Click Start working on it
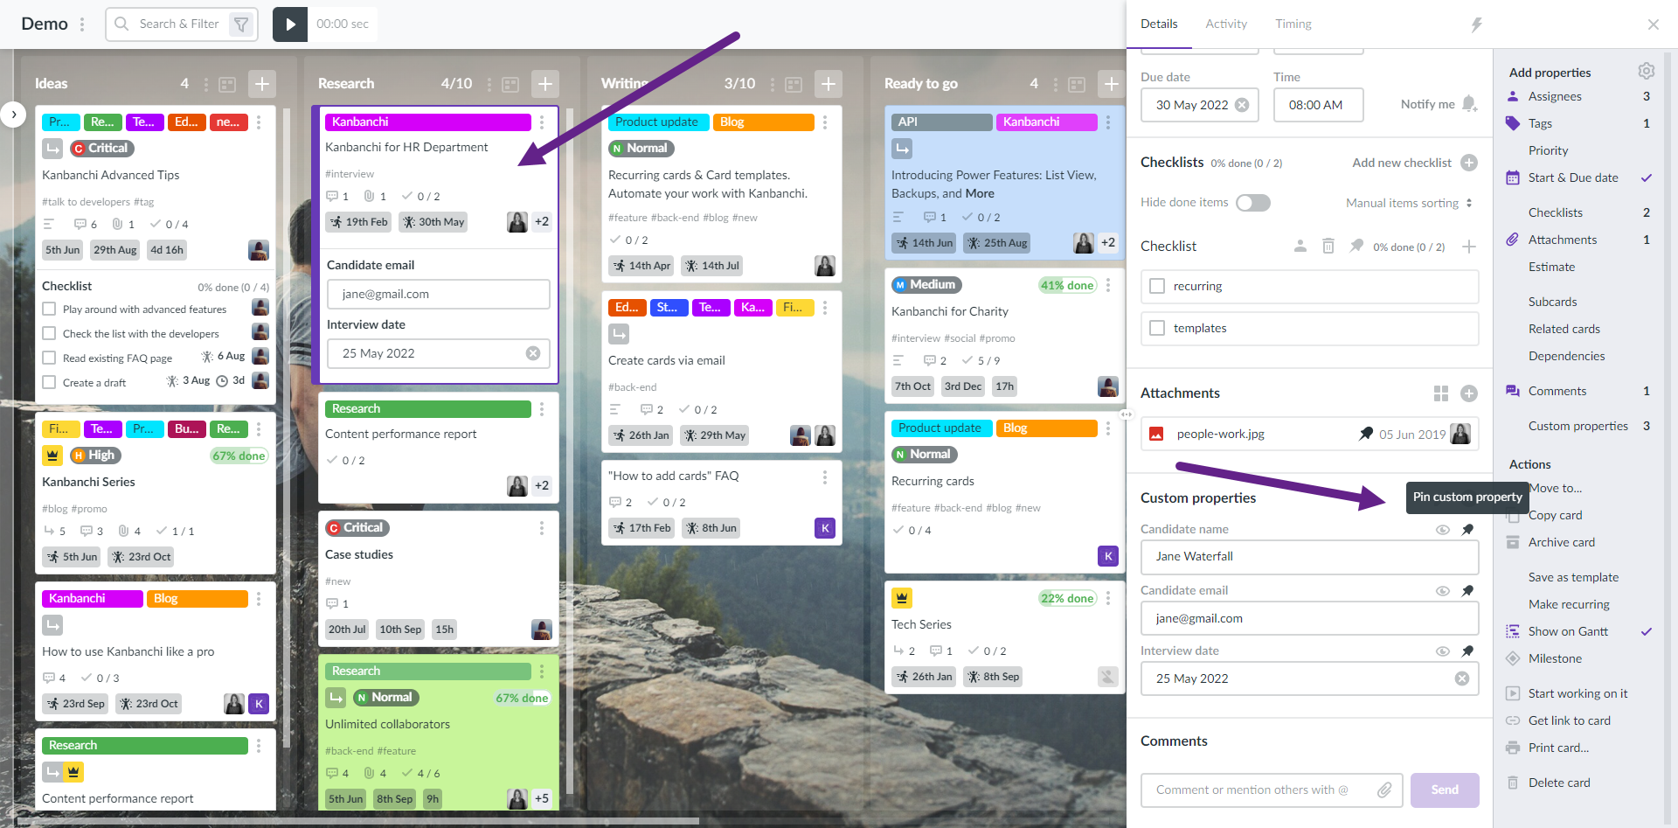 pyautogui.click(x=1577, y=693)
